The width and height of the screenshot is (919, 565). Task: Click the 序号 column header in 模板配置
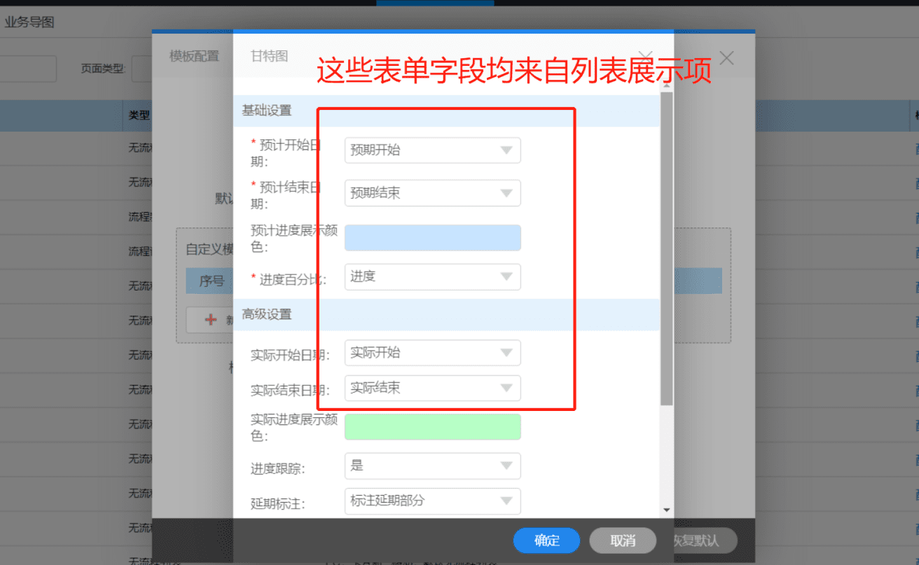(212, 281)
